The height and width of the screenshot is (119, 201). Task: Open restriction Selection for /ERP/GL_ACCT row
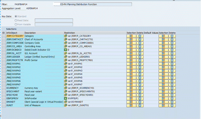[131, 54]
